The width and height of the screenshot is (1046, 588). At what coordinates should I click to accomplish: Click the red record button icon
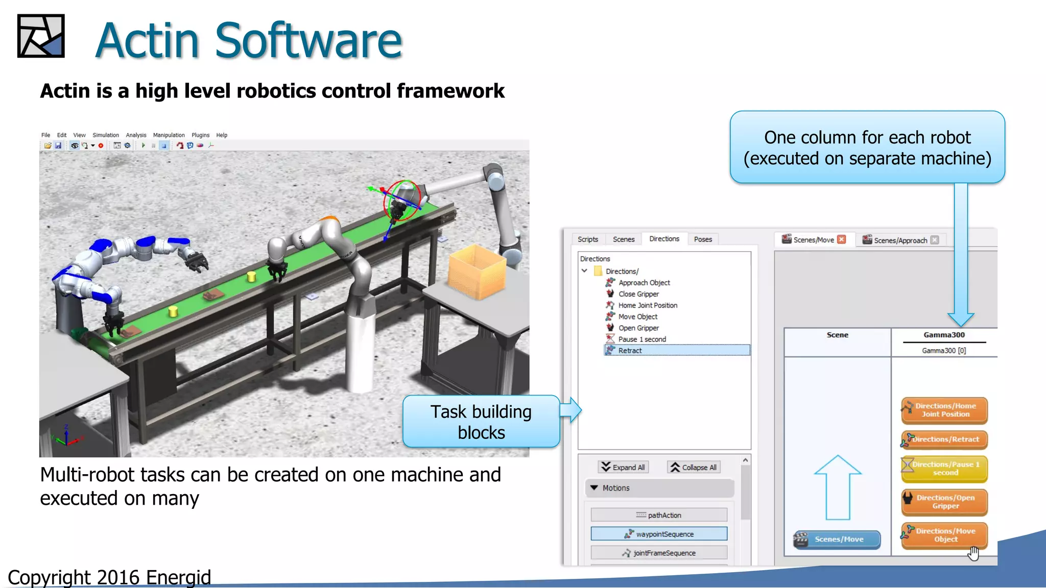point(101,145)
